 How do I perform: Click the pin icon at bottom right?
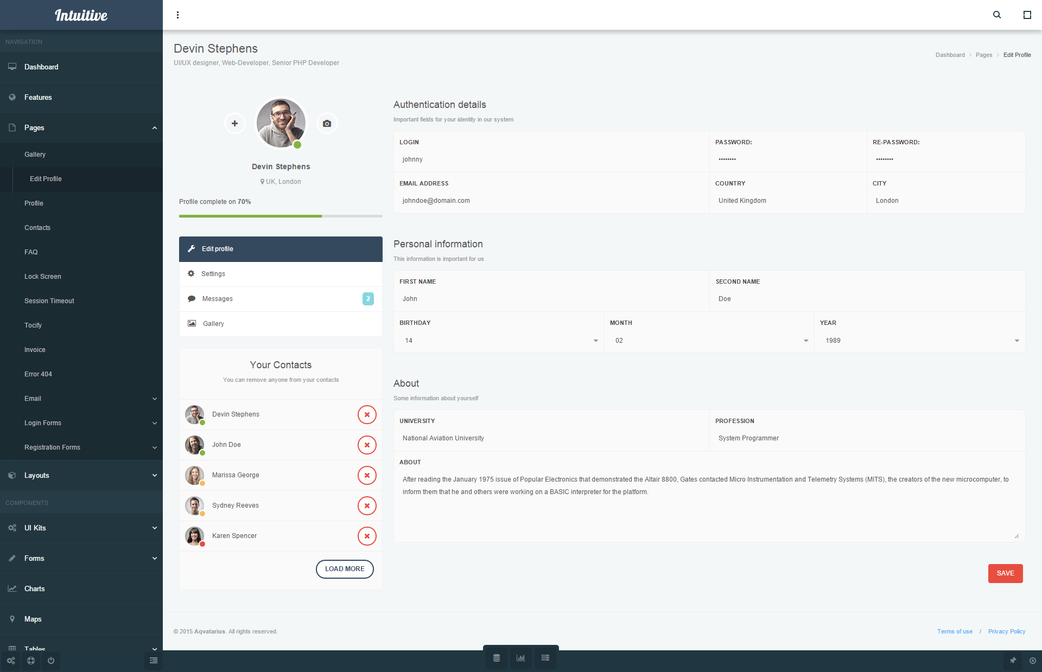pyautogui.click(x=1013, y=661)
